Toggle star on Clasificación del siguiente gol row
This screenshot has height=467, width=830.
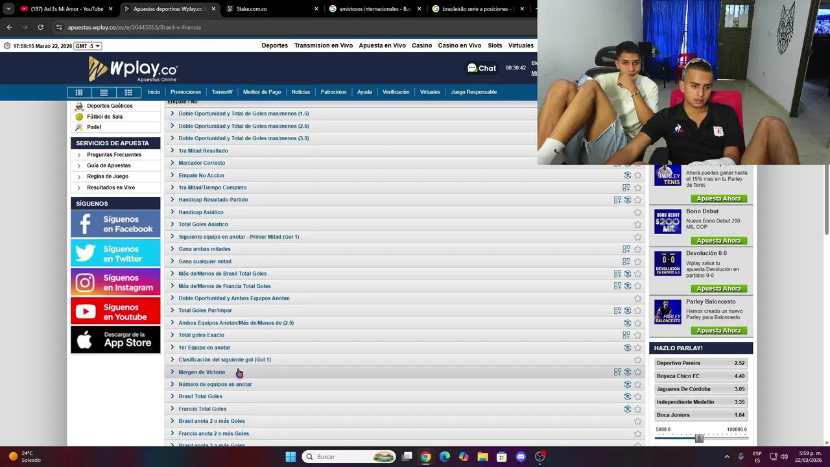tap(637, 360)
